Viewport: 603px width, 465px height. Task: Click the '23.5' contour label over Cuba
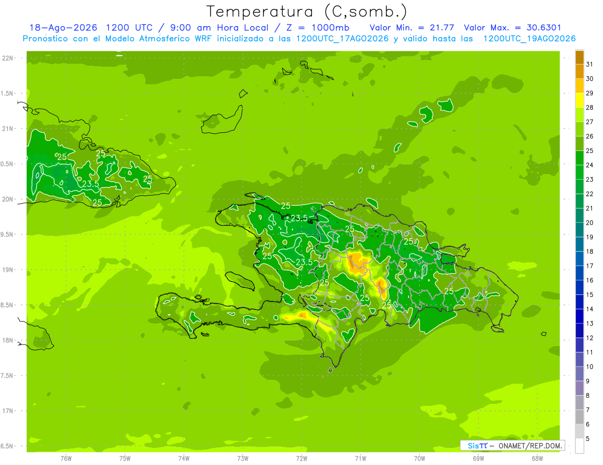point(90,184)
